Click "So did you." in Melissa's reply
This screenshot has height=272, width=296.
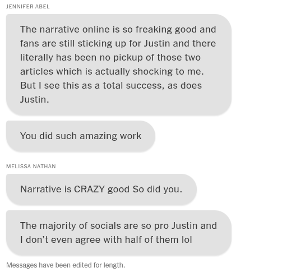157,189
